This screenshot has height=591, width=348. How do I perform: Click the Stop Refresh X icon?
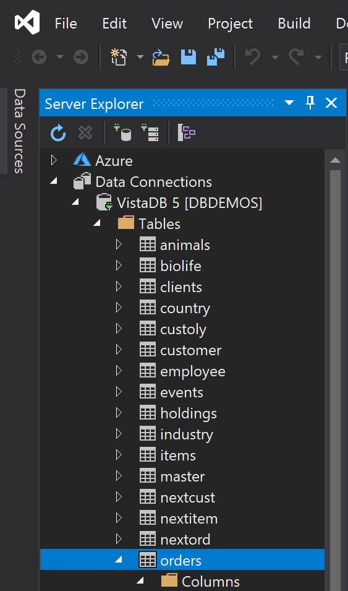[85, 132]
